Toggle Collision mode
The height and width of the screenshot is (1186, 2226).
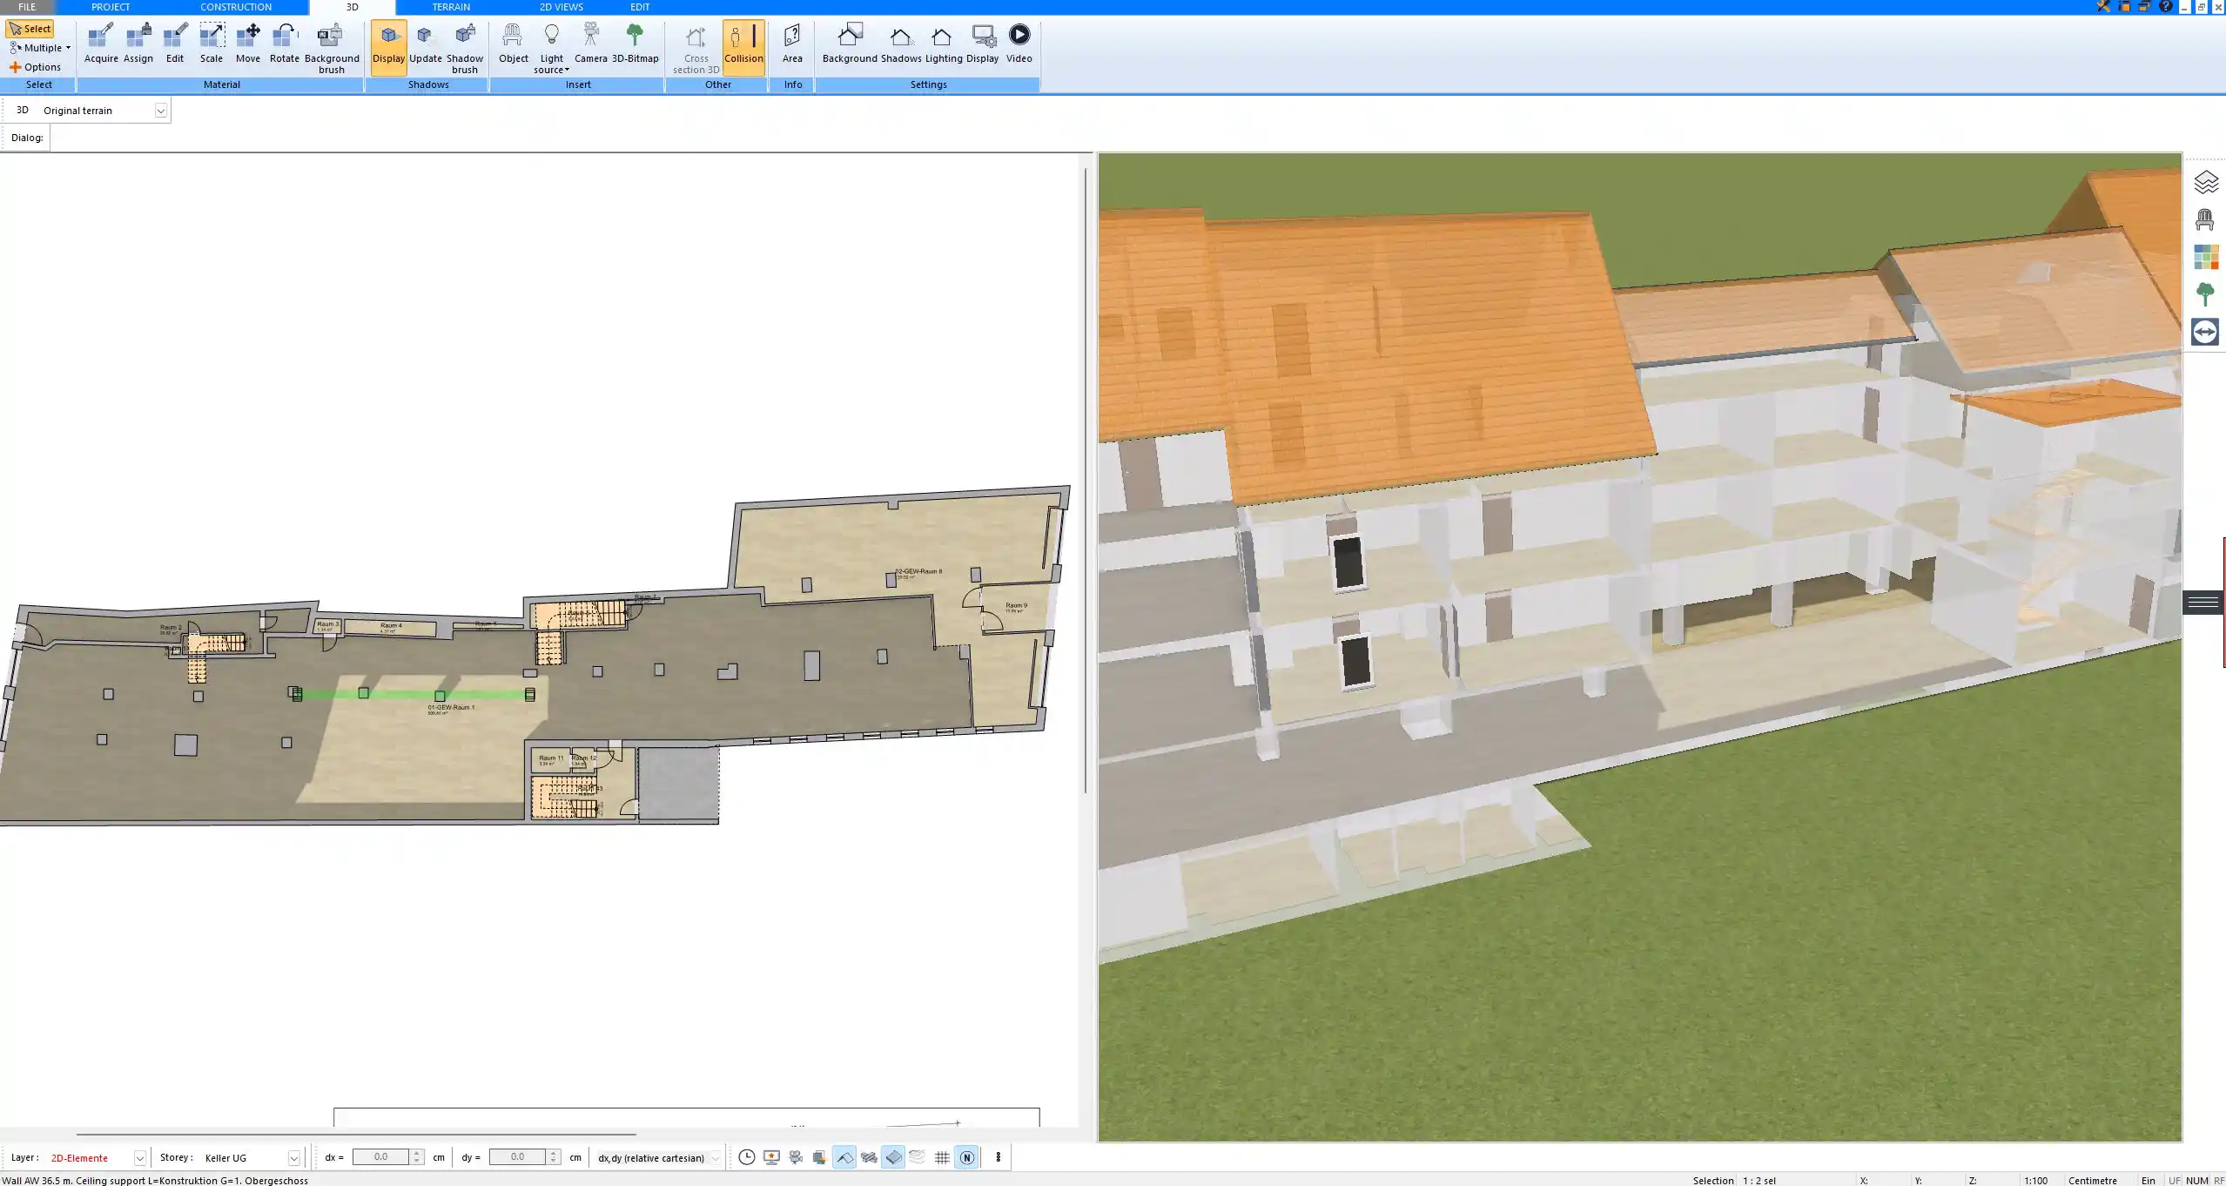point(743,47)
